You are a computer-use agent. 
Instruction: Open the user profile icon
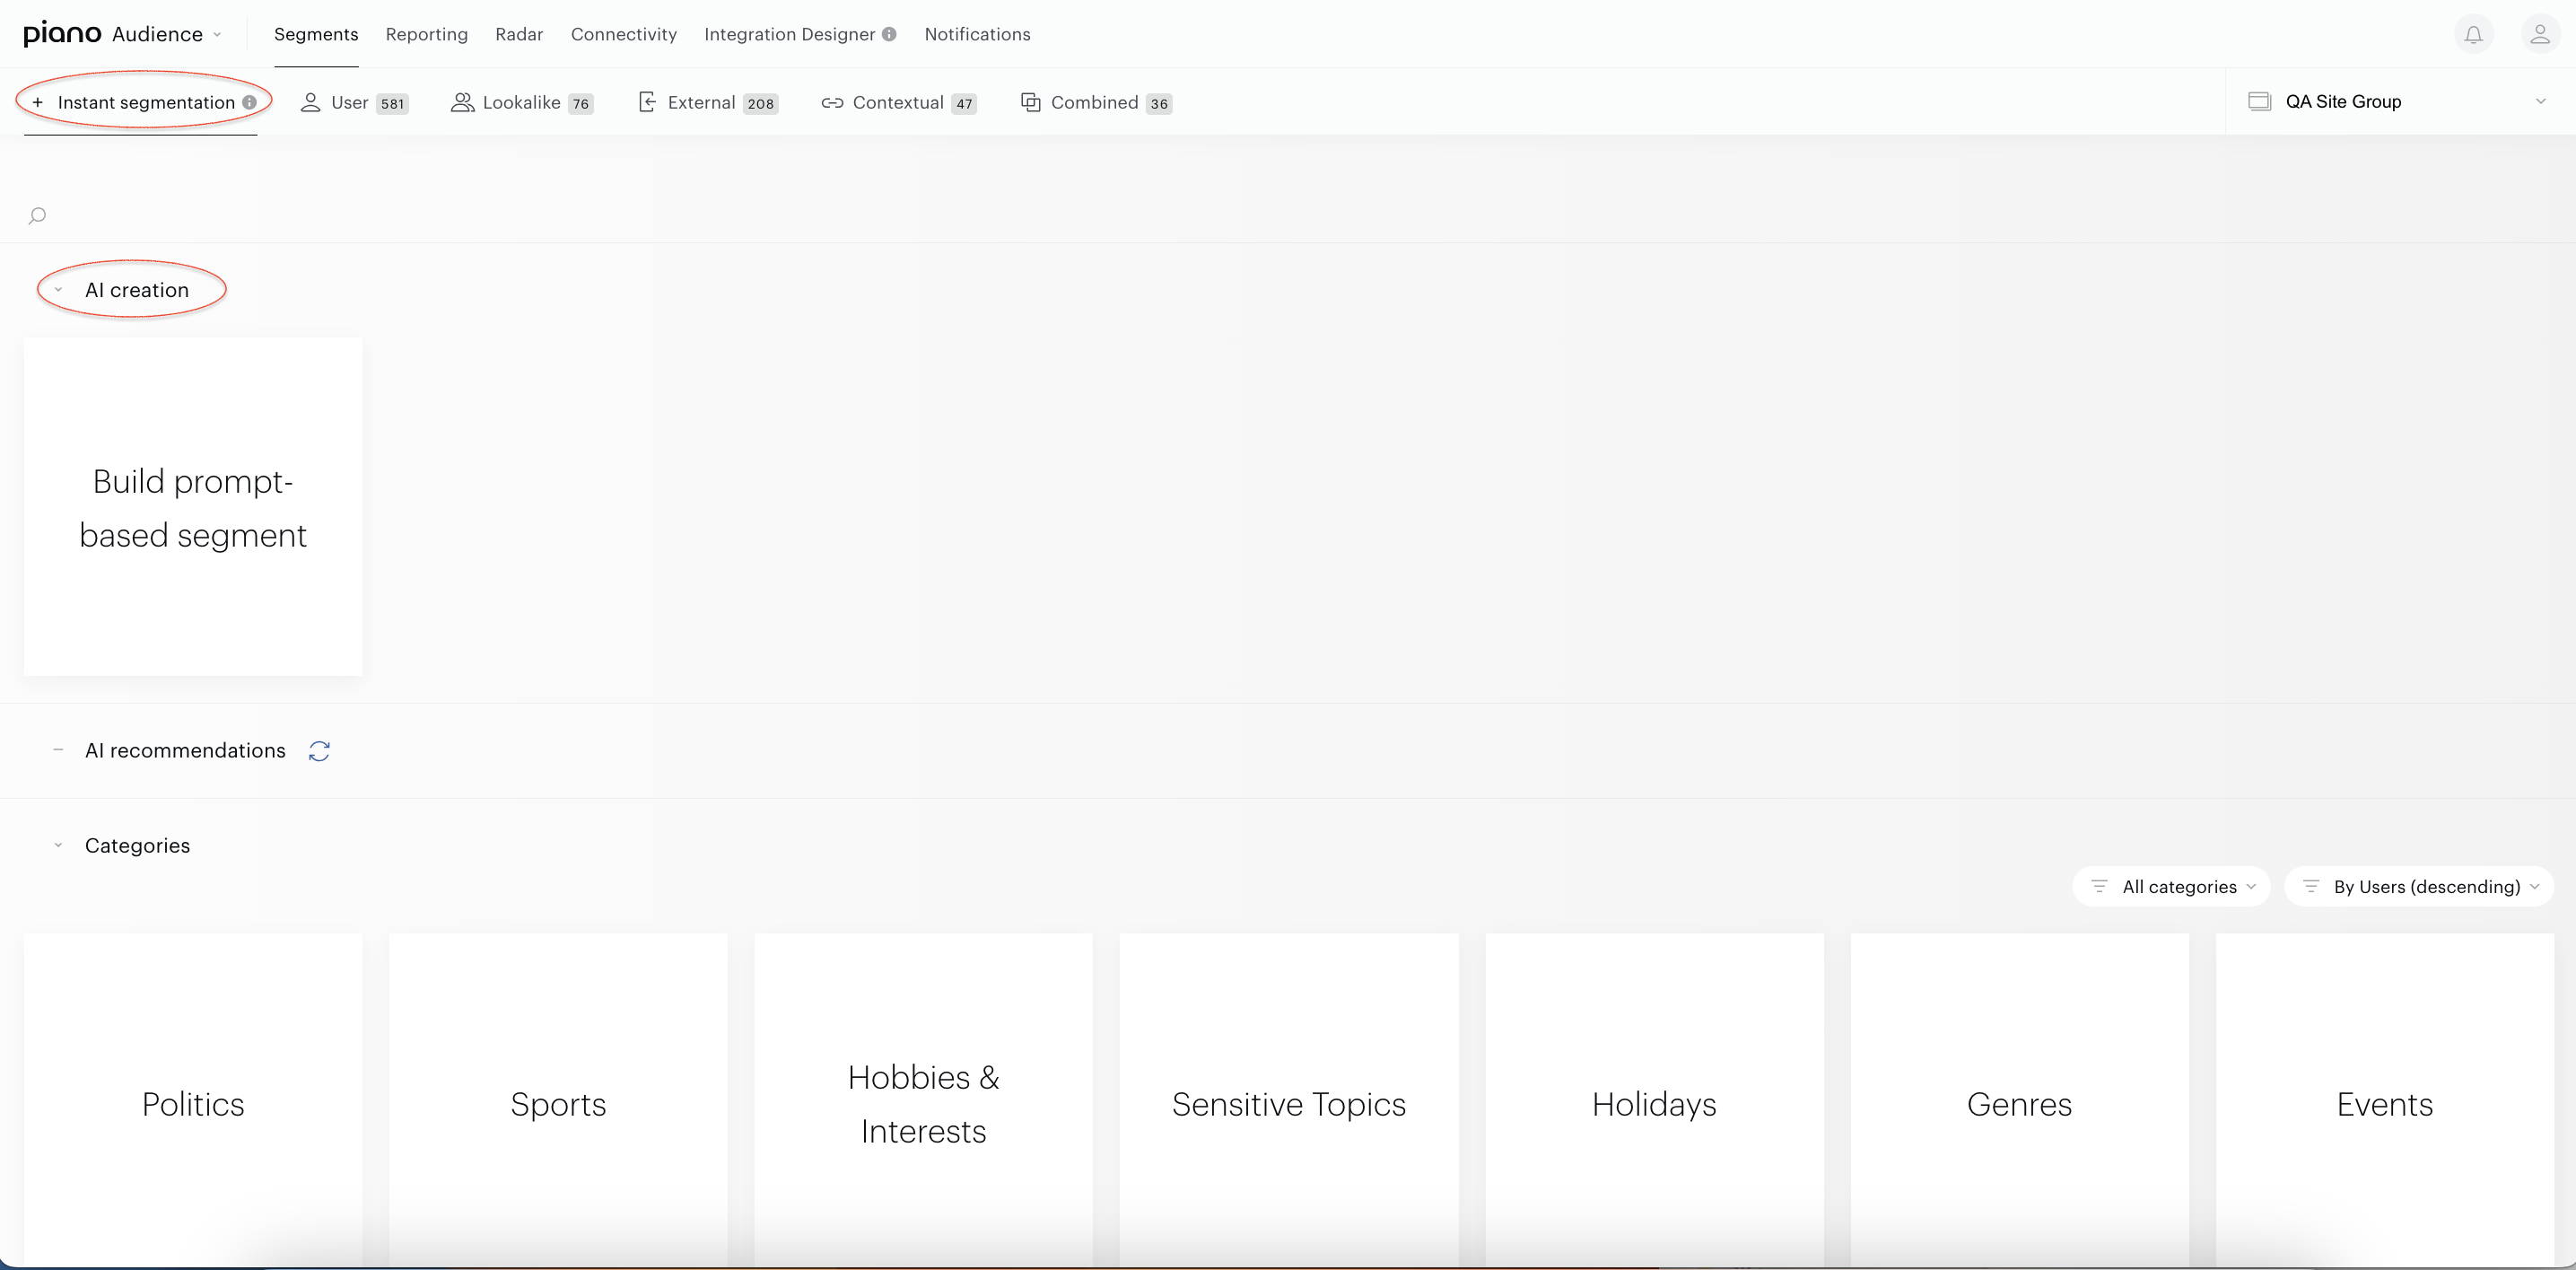point(2539,35)
